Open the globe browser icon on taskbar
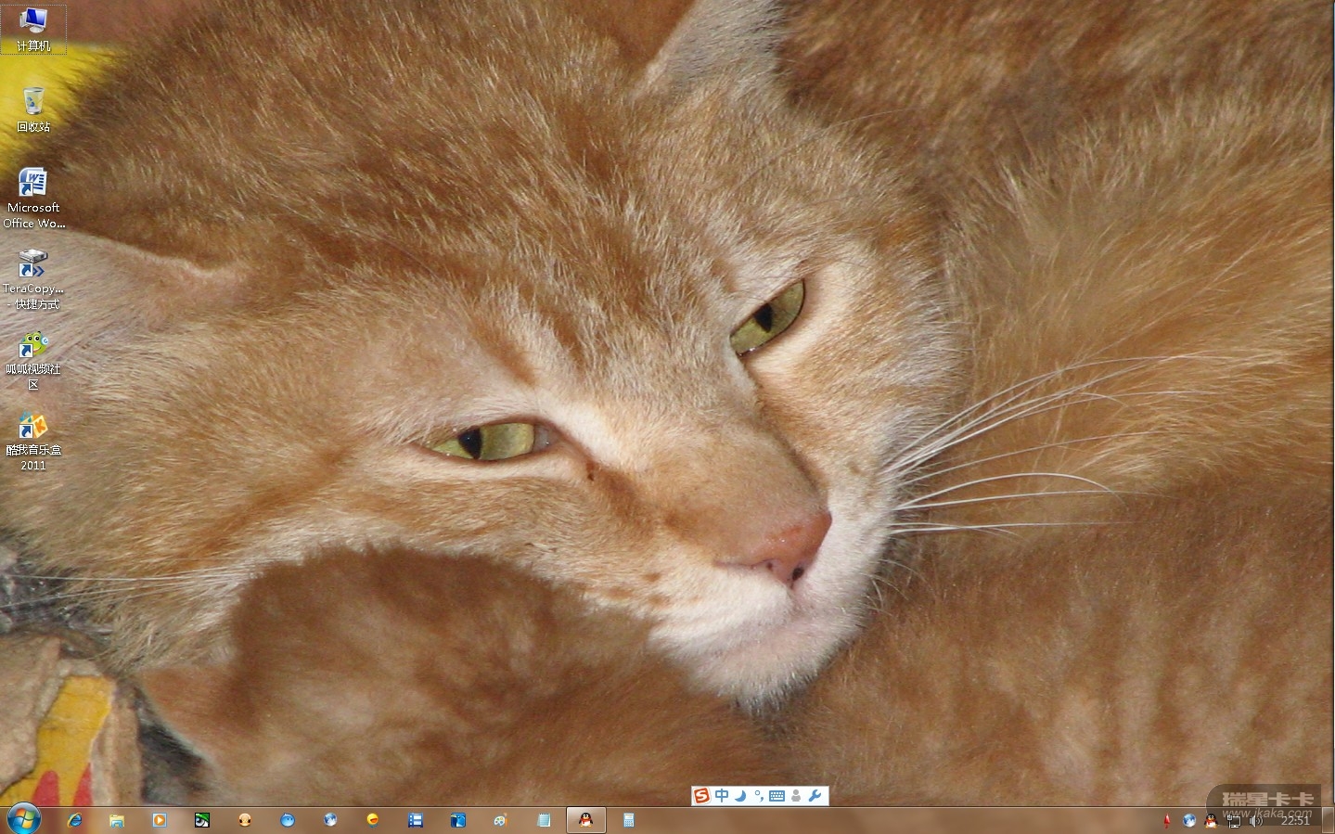Image resolution: width=1335 pixels, height=834 pixels. tap(330, 820)
